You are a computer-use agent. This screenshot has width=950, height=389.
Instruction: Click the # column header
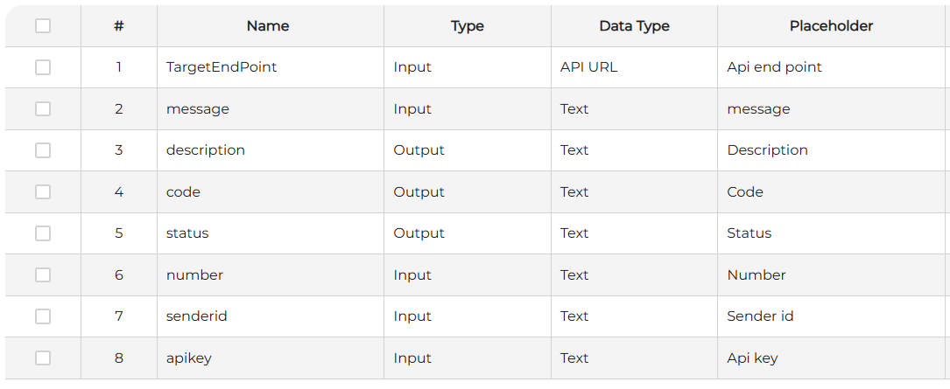point(119,26)
